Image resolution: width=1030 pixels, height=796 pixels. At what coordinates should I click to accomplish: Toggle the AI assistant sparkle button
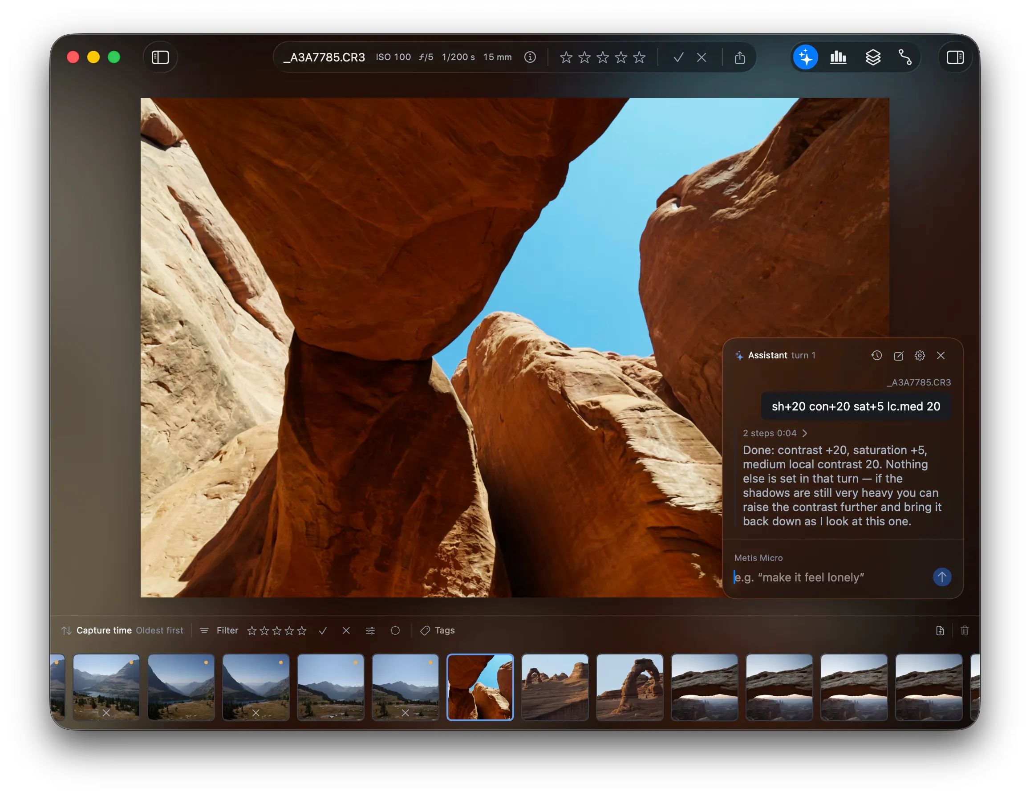(x=806, y=57)
